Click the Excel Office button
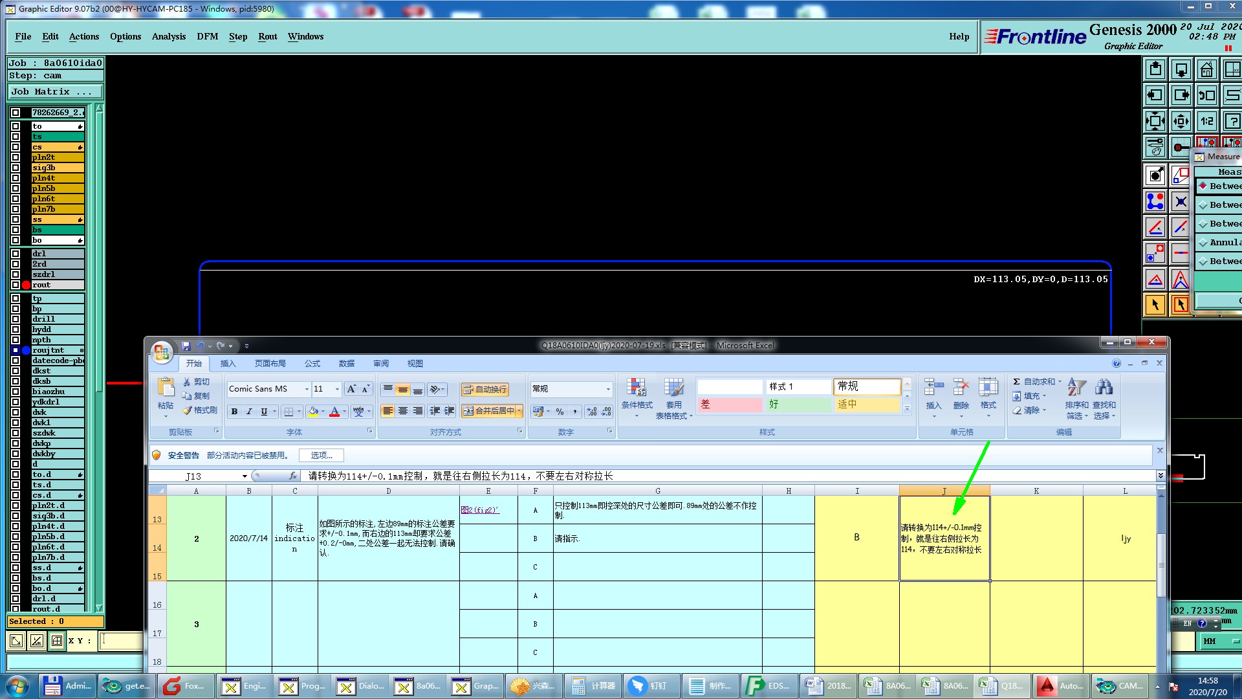The height and width of the screenshot is (699, 1242). pyautogui.click(x=162, y=352)
